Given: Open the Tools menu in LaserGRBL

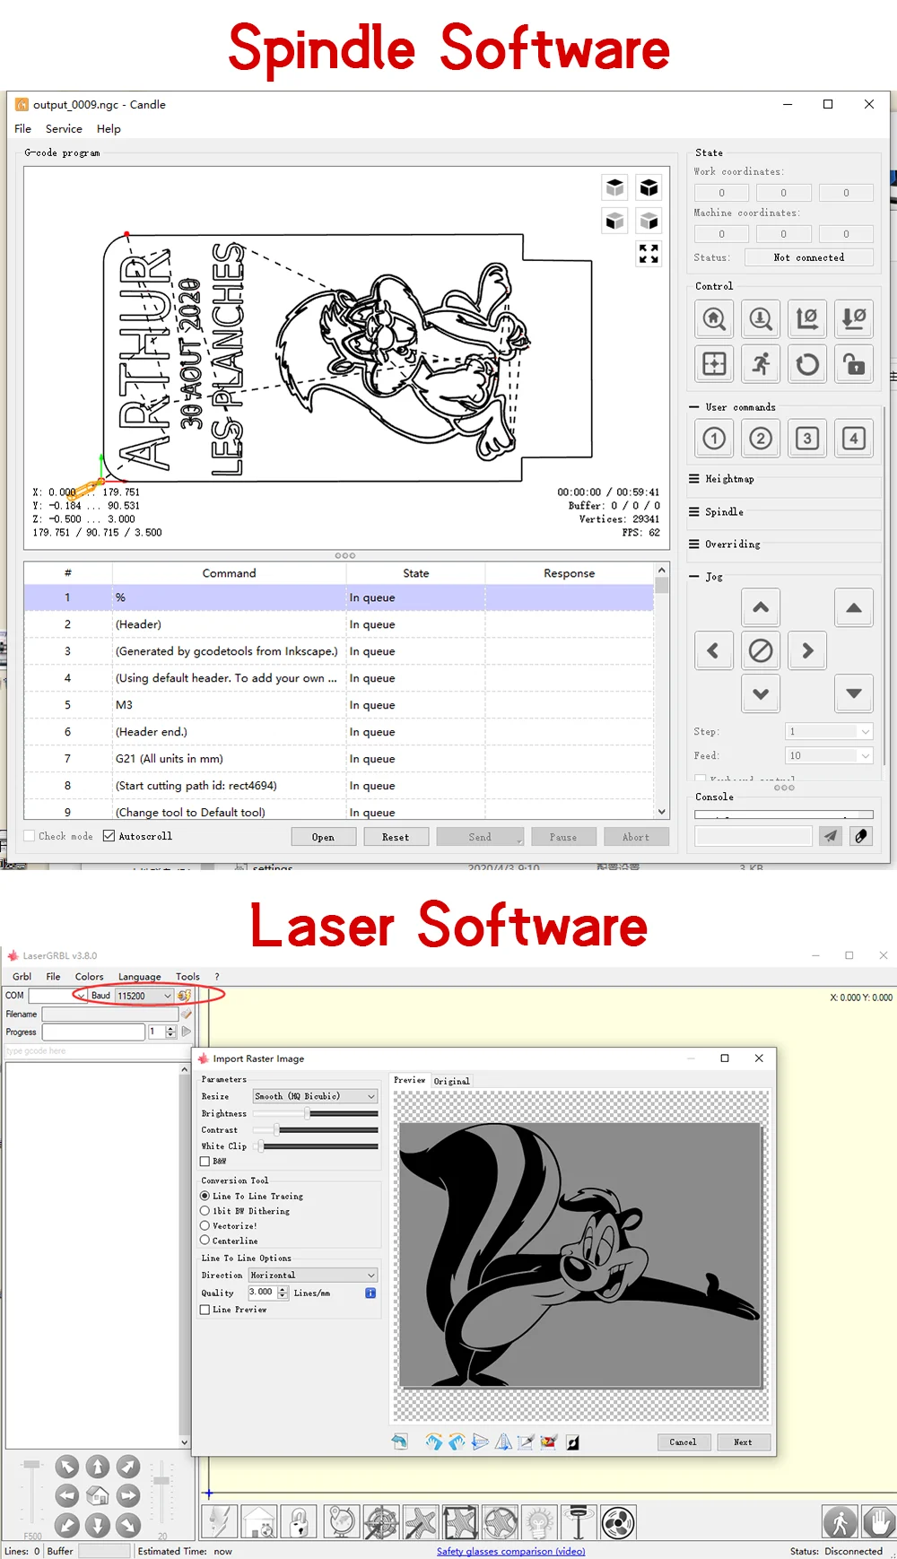Looking at the screenshot, I should [187, 977].
